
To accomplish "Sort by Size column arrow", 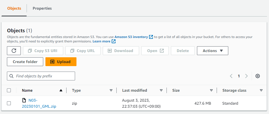I will pos(211,90).
